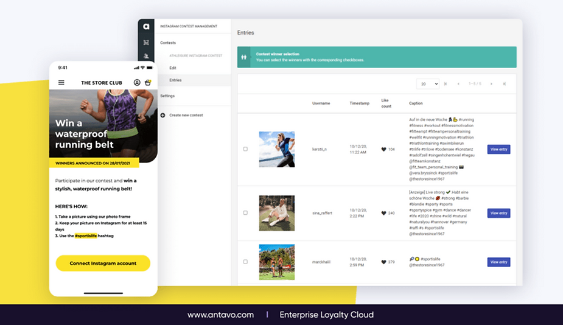View entry for kerstii_n
Screen dimensions: 563x325
click(498, 149)
